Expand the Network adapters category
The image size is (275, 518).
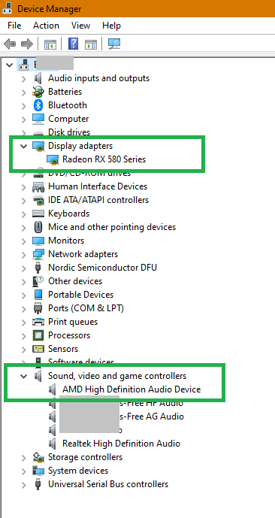pos(24,254)
